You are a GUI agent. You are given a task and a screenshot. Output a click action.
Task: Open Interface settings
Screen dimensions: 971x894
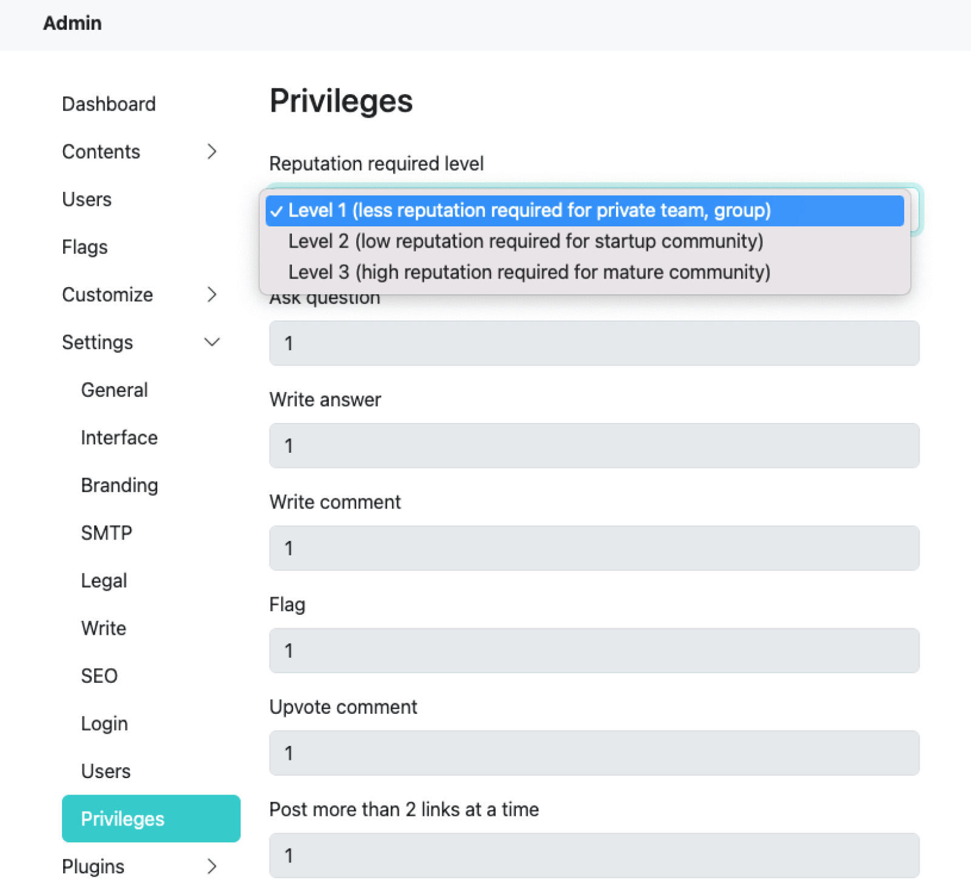119,438
